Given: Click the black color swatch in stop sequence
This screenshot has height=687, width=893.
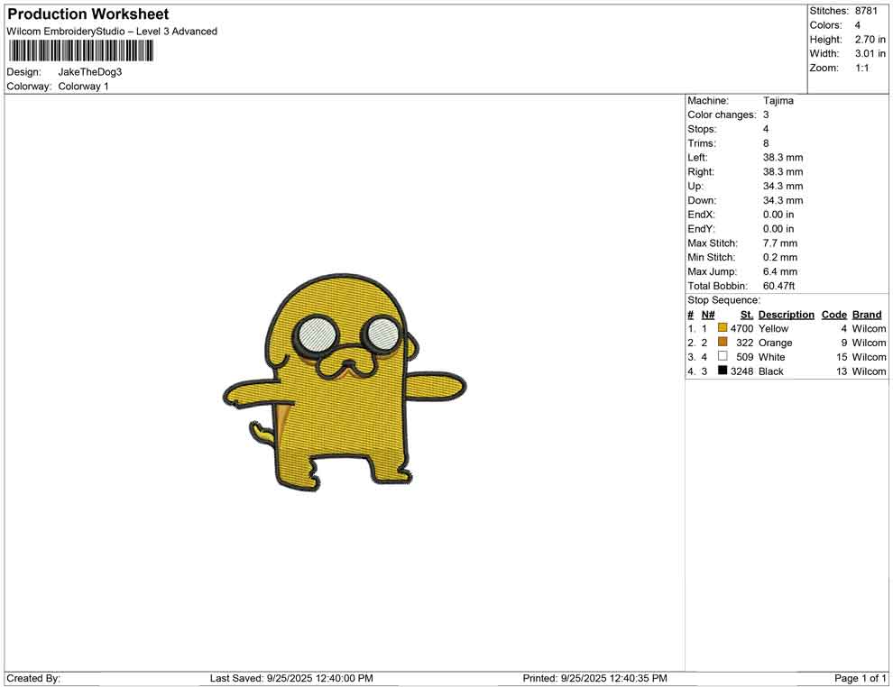Looking at the screenshot, I should (723, 371).
